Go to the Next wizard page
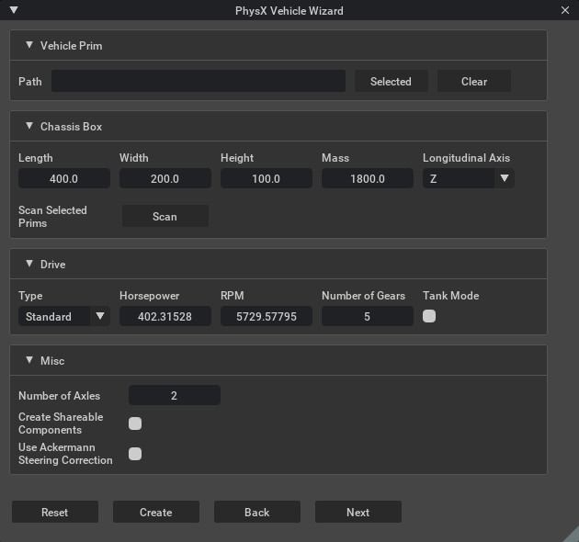 pyautogui.click(x=358, y=512)
